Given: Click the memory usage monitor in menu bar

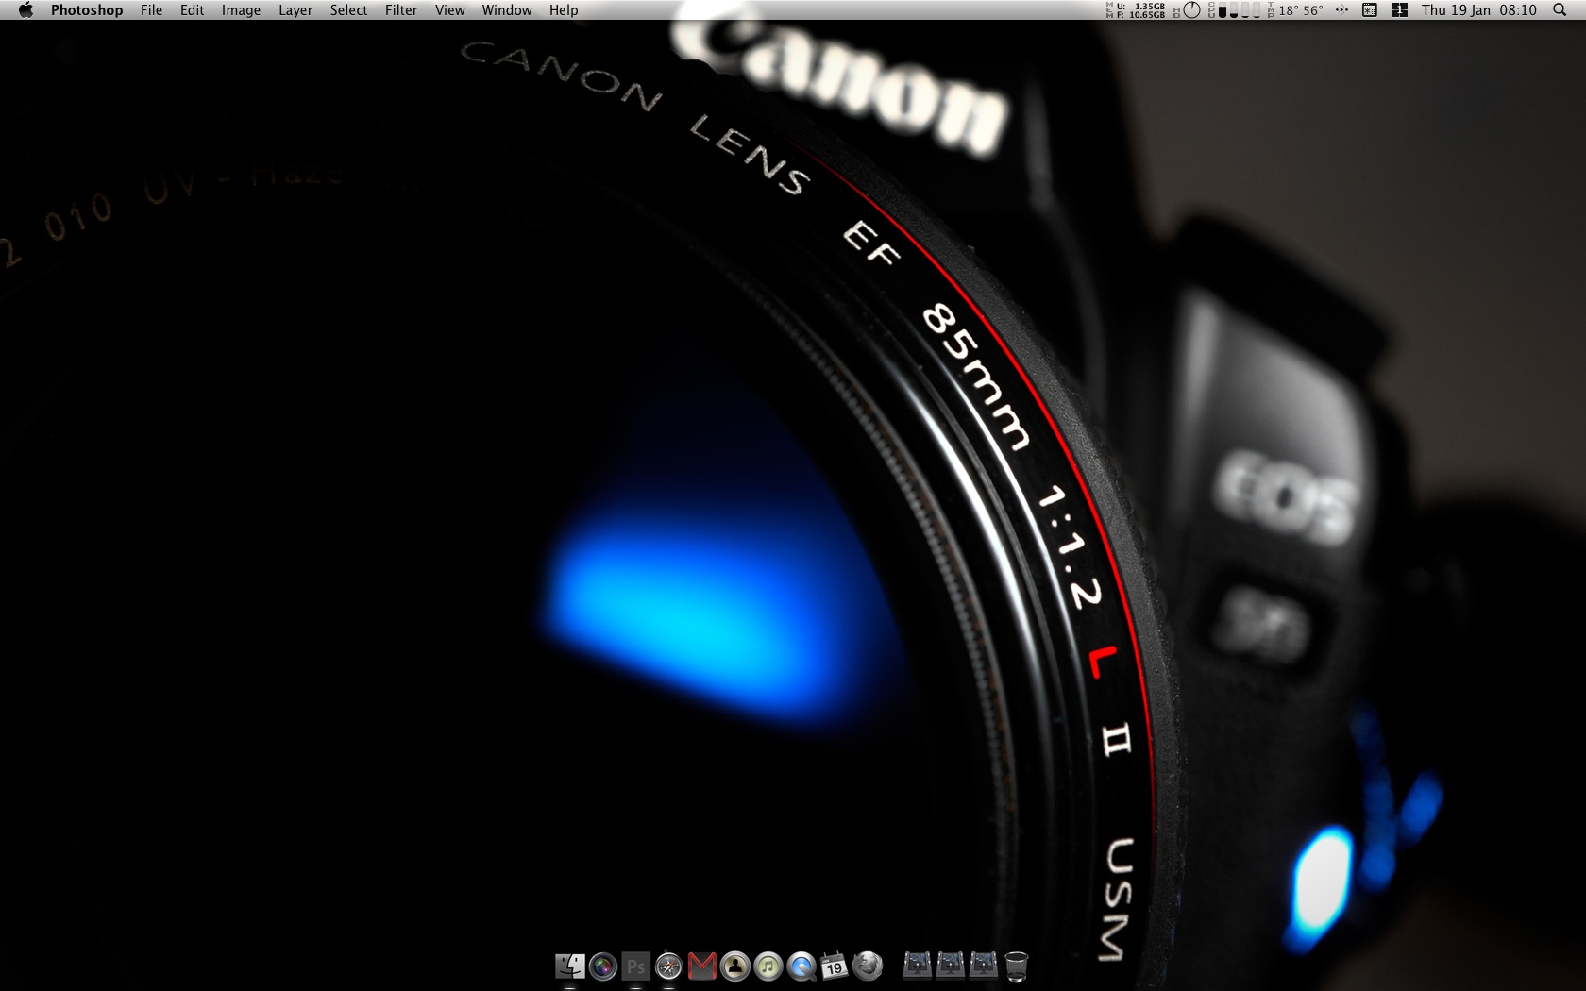Looking at the screenshot, I should click(x=1136, y=9).
